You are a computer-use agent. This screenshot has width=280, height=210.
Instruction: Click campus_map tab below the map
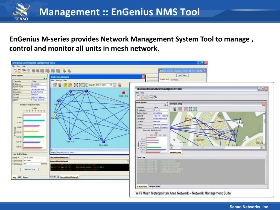tap(176, 153)
